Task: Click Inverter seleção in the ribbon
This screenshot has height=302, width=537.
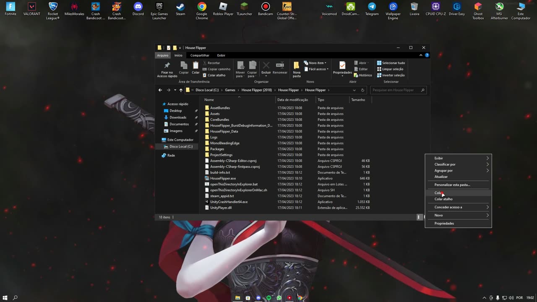Action: click(x=391, y=75)
